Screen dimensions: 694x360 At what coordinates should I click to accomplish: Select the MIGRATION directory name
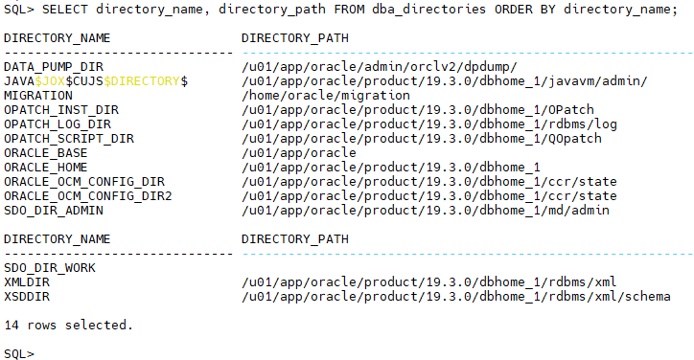click(x=38, y=96)
